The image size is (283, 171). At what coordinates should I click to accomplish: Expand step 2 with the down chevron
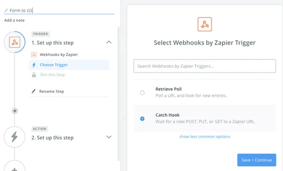[109, 137]
